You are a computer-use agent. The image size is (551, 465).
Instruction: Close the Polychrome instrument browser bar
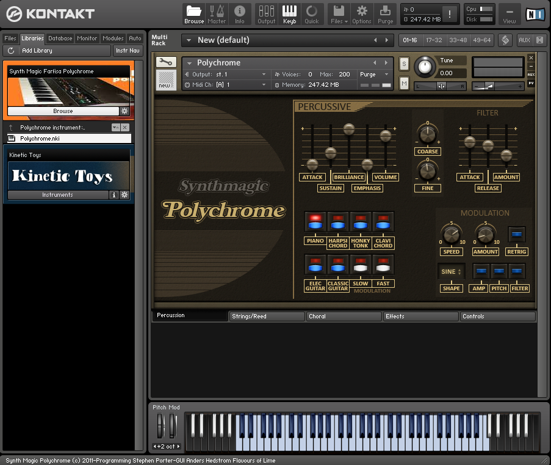tap(124, 128)
